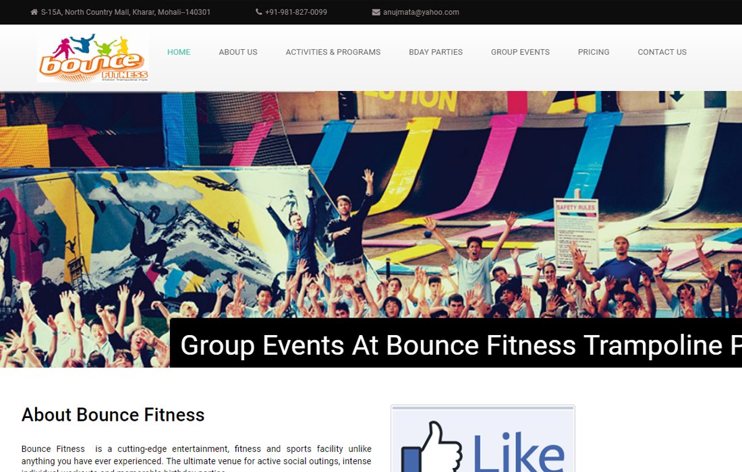This screenshot has height=472, width=742.
Task: Click the Bounce Fitness logo
Action: point(93,58)
